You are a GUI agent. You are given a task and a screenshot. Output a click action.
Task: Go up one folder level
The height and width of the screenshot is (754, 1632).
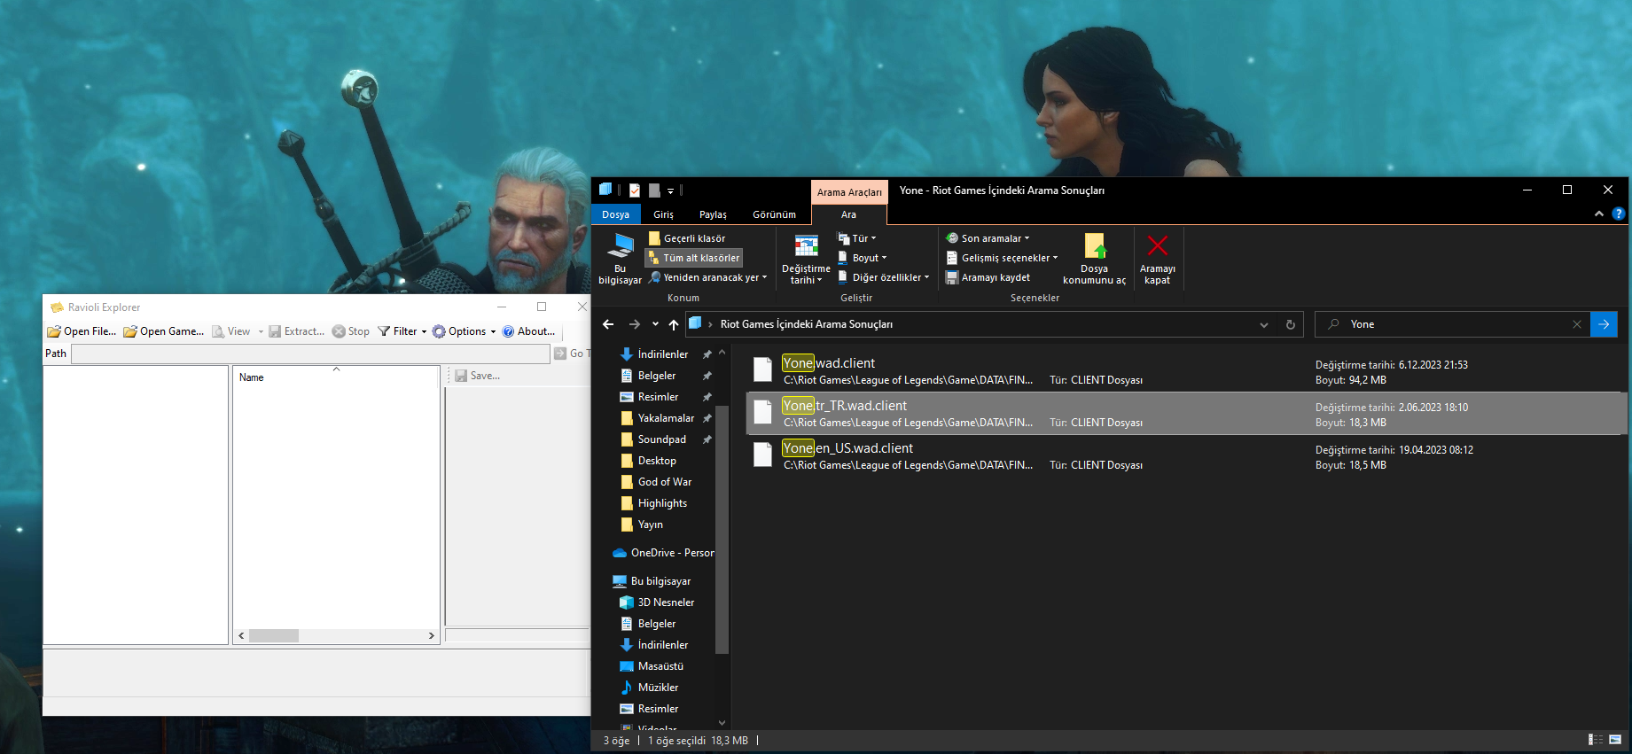click(674, 324)
